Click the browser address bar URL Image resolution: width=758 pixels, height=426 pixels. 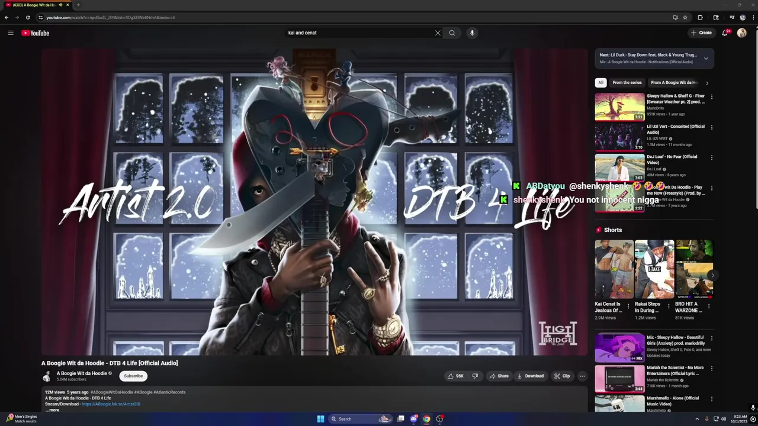click(x=111, y=17)
